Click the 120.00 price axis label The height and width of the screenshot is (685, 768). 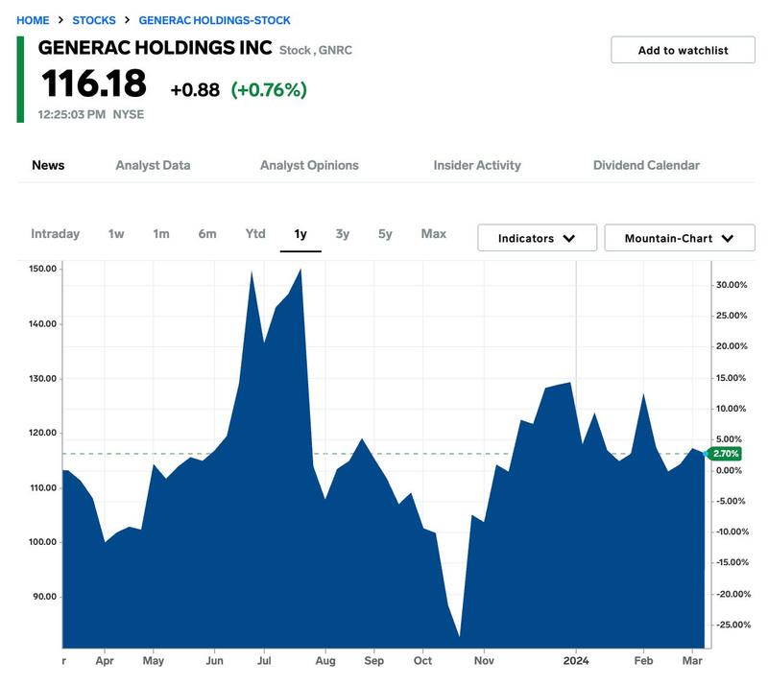click(x=42, y=433)
